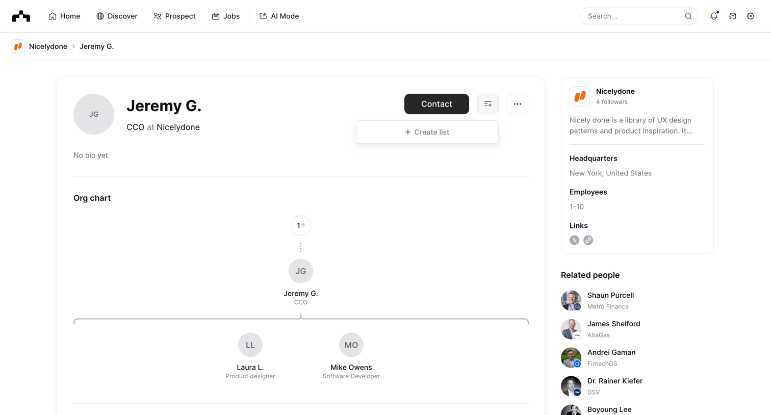Click the New York, United States text
The image size is (771, 415).
click(x=610, y=173)
